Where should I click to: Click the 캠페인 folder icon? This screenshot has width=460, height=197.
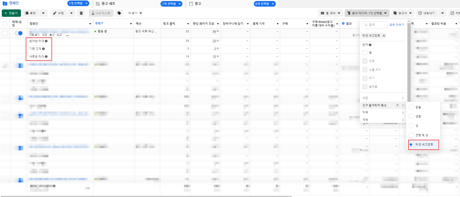point(5,4)
